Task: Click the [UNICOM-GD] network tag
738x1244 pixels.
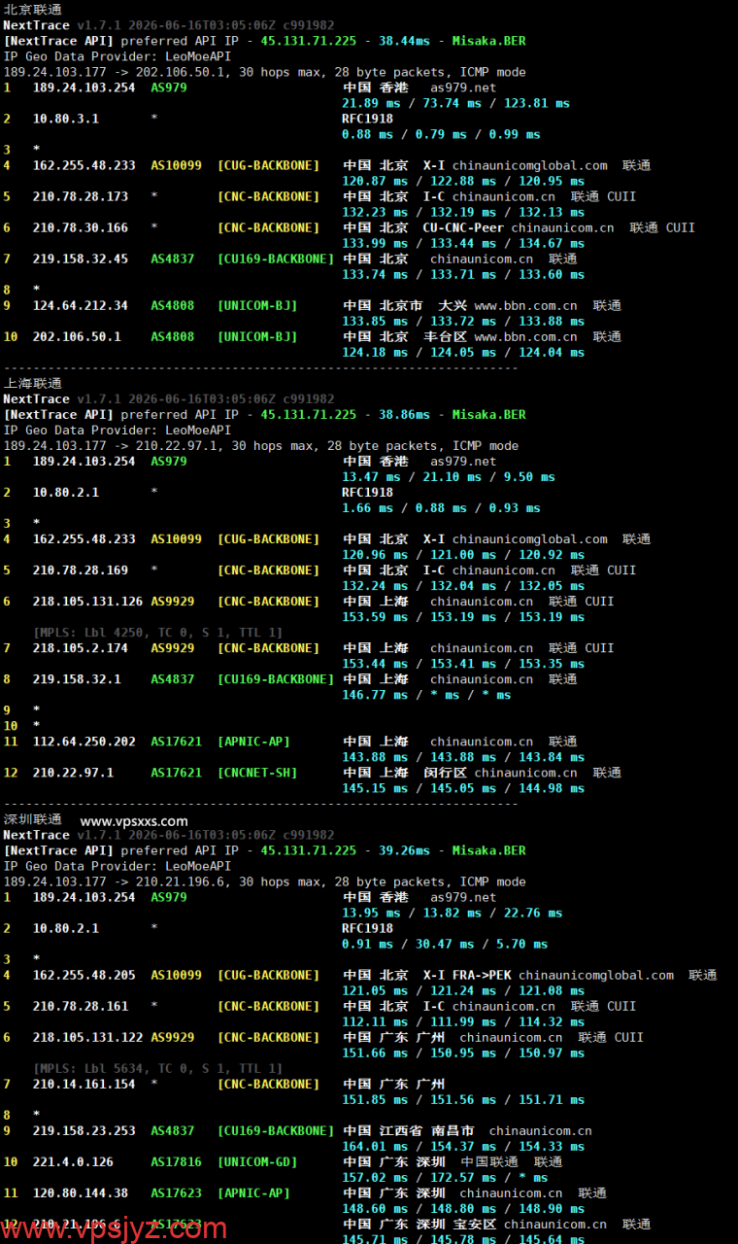Action: tap(257, 1161)
